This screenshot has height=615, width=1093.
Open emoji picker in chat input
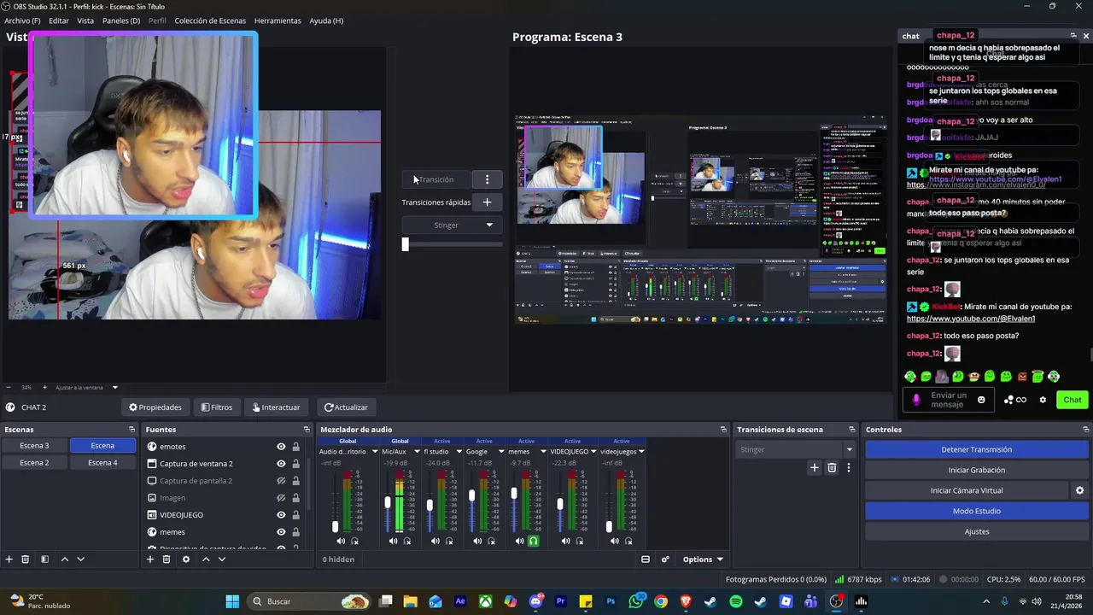981,400
